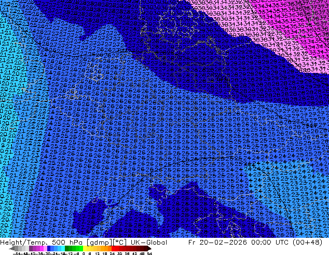Click the yellow legend swatch above 0

[85, 248]
